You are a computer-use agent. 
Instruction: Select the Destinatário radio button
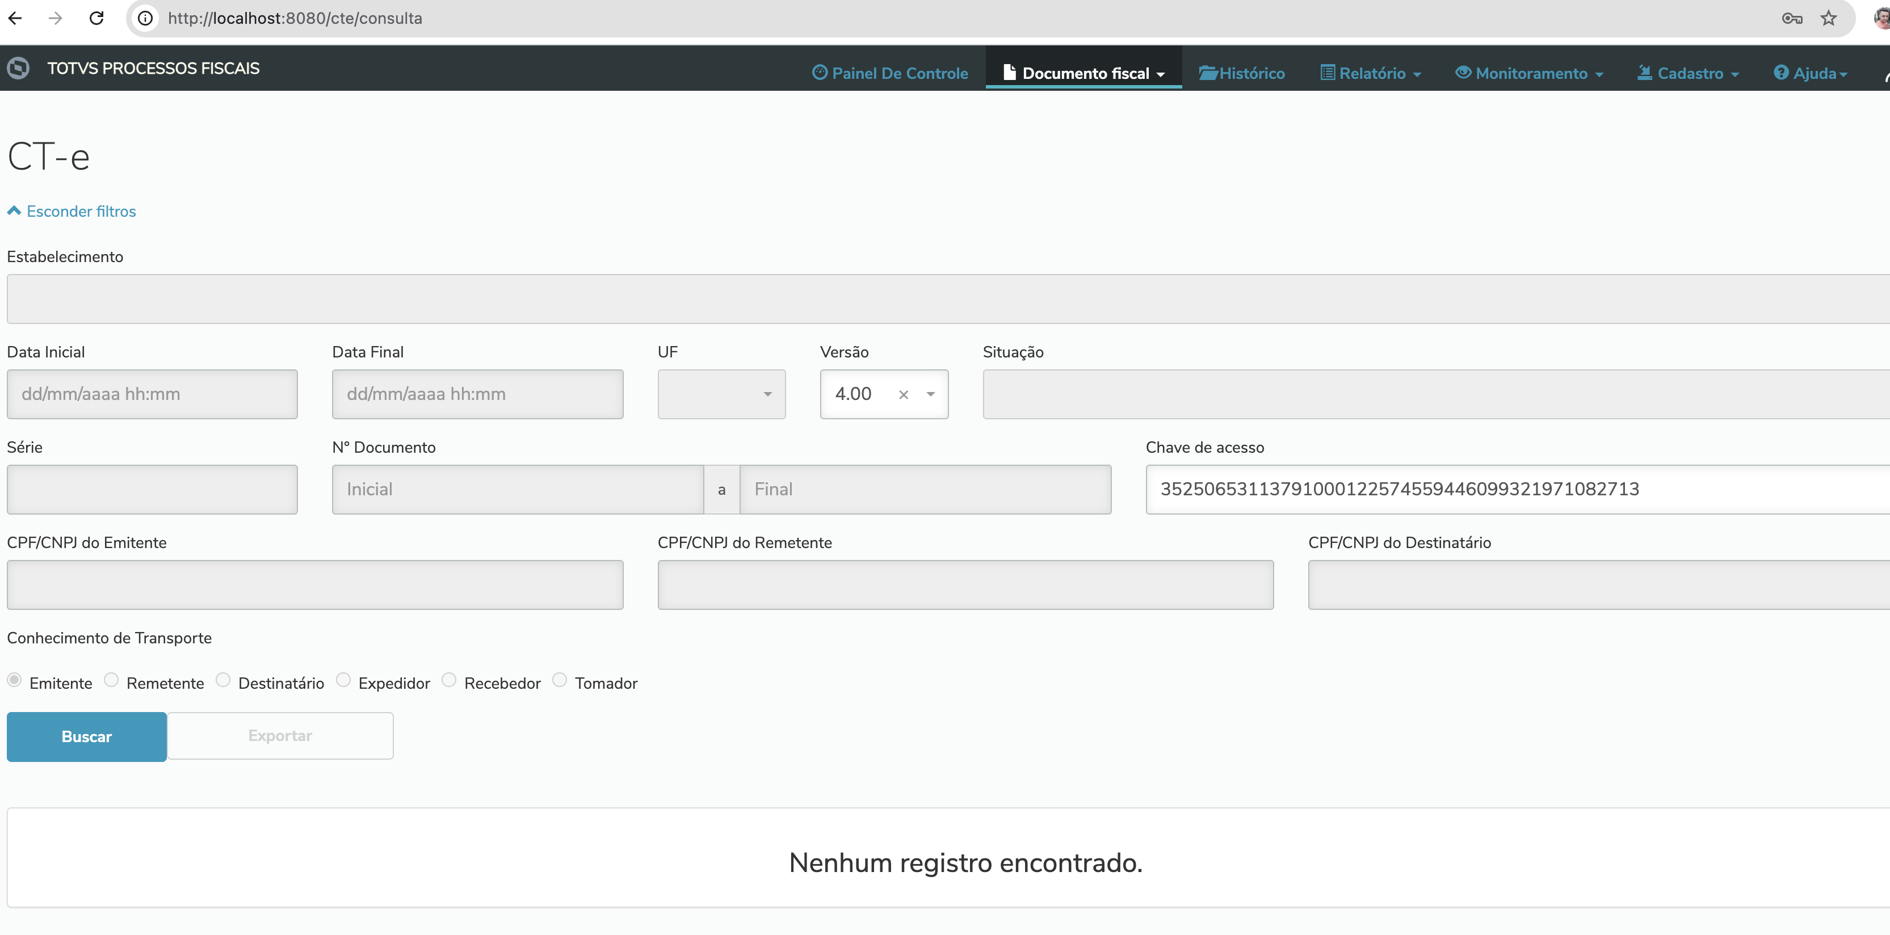coord(223,680)
